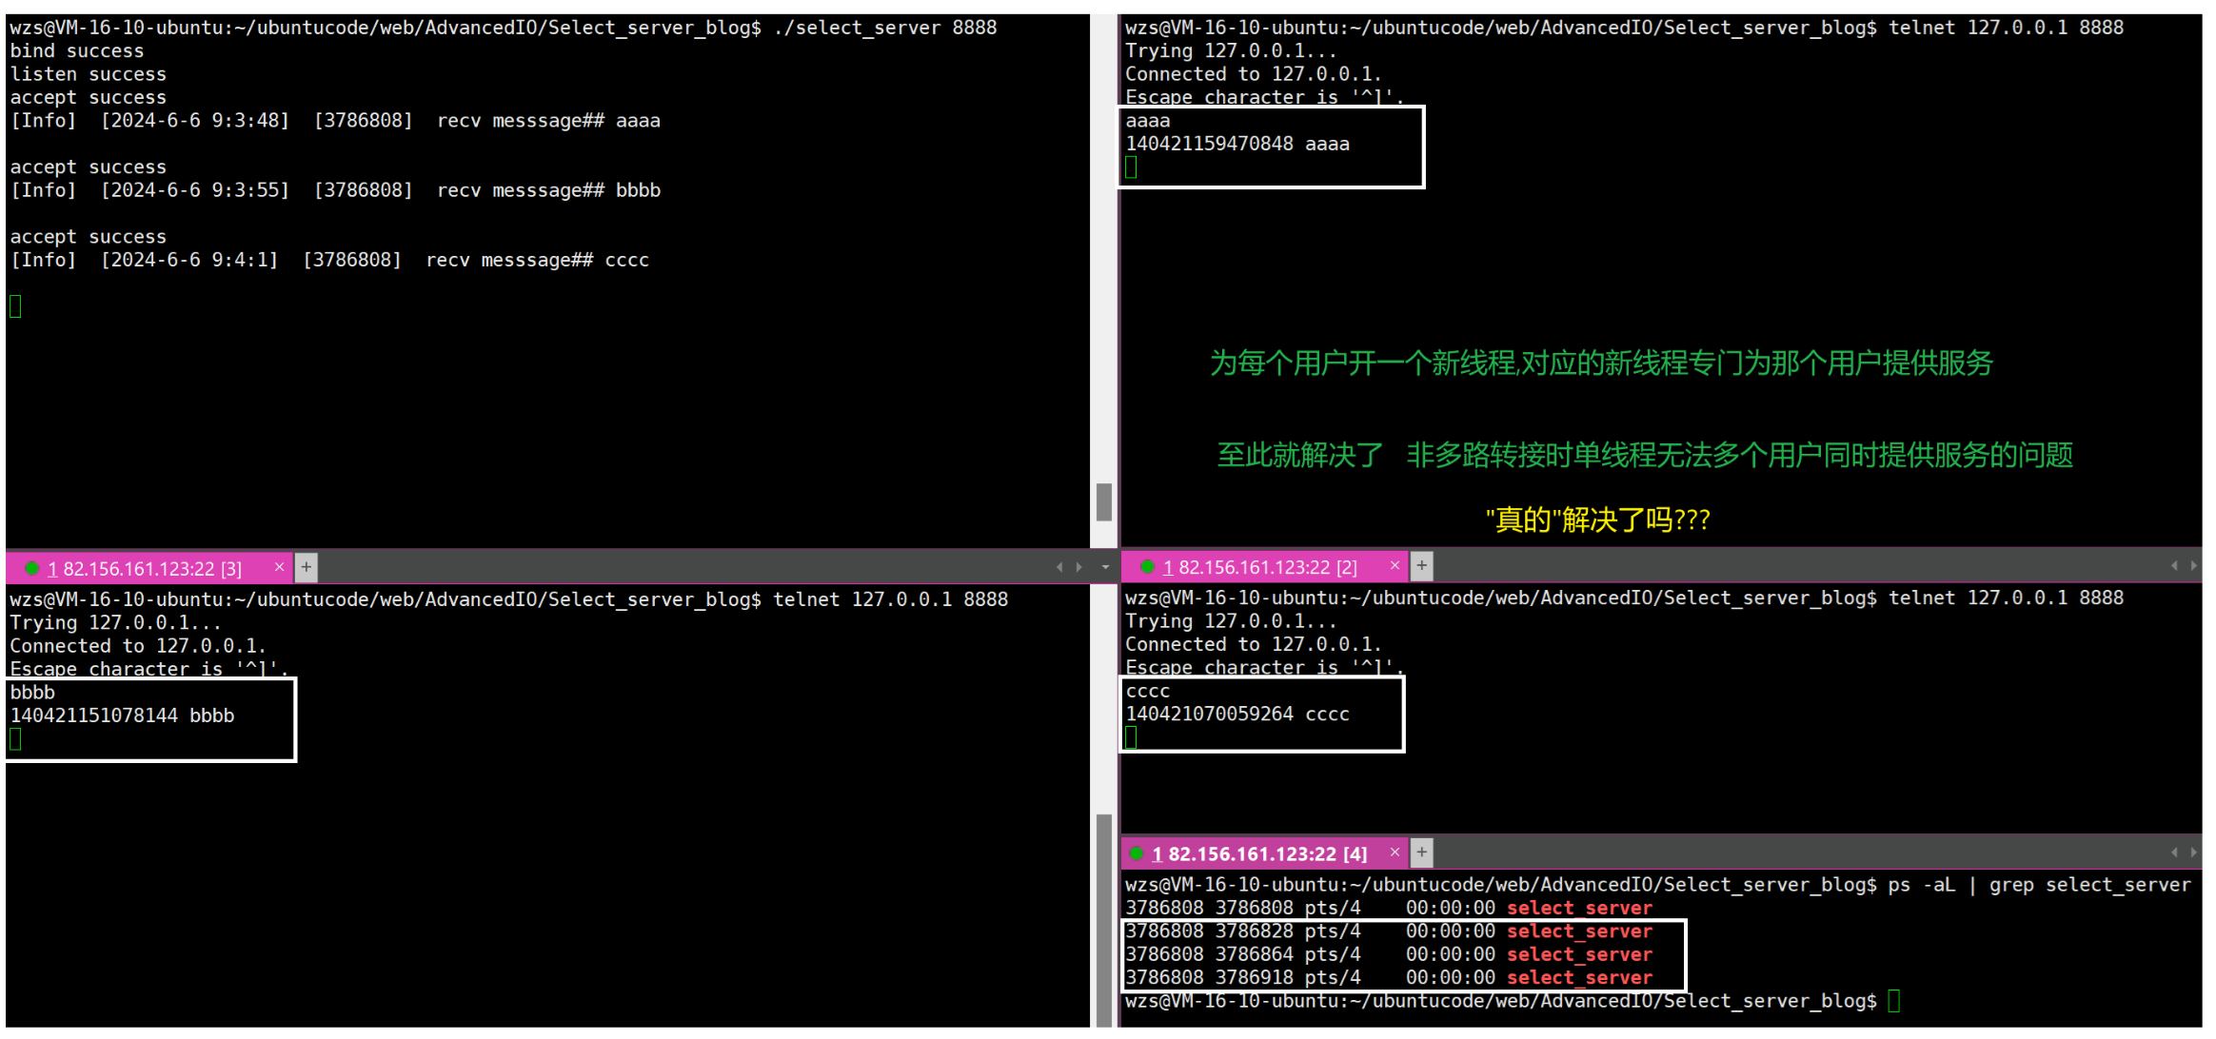Screen dimensions: 2216x1039
Task: Close the session tab labeled [3]
Action: point(279,567)
